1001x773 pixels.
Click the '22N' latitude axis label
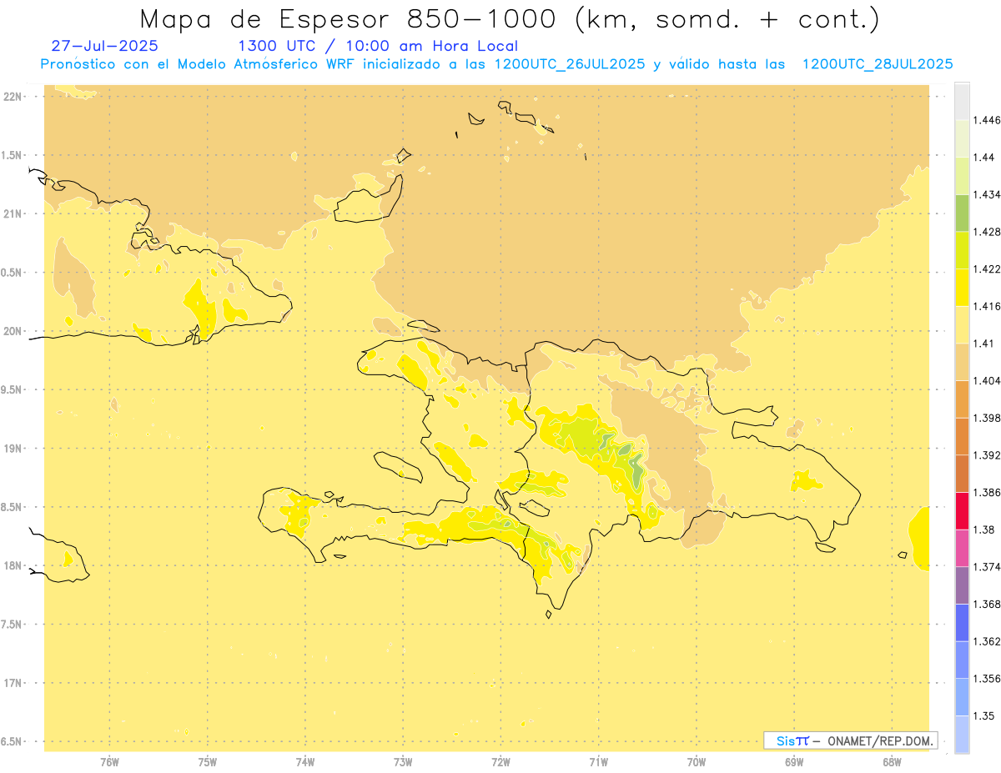pyautogui.click(x=13, y=96)
